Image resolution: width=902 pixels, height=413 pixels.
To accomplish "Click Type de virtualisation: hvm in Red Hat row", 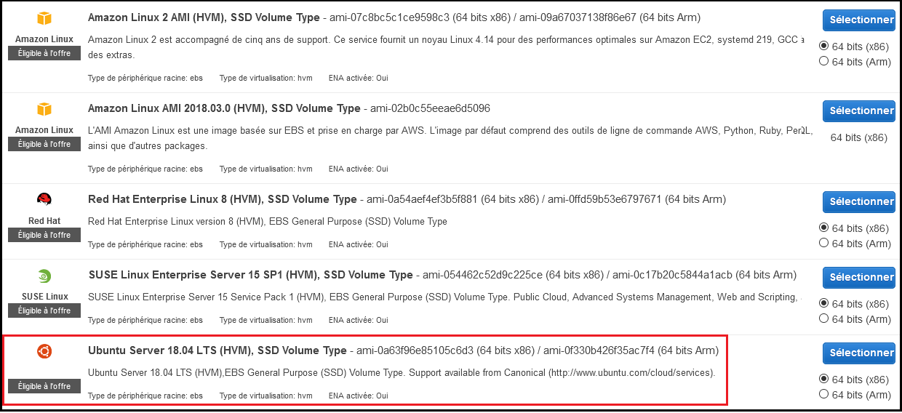I will pos(266,244).
